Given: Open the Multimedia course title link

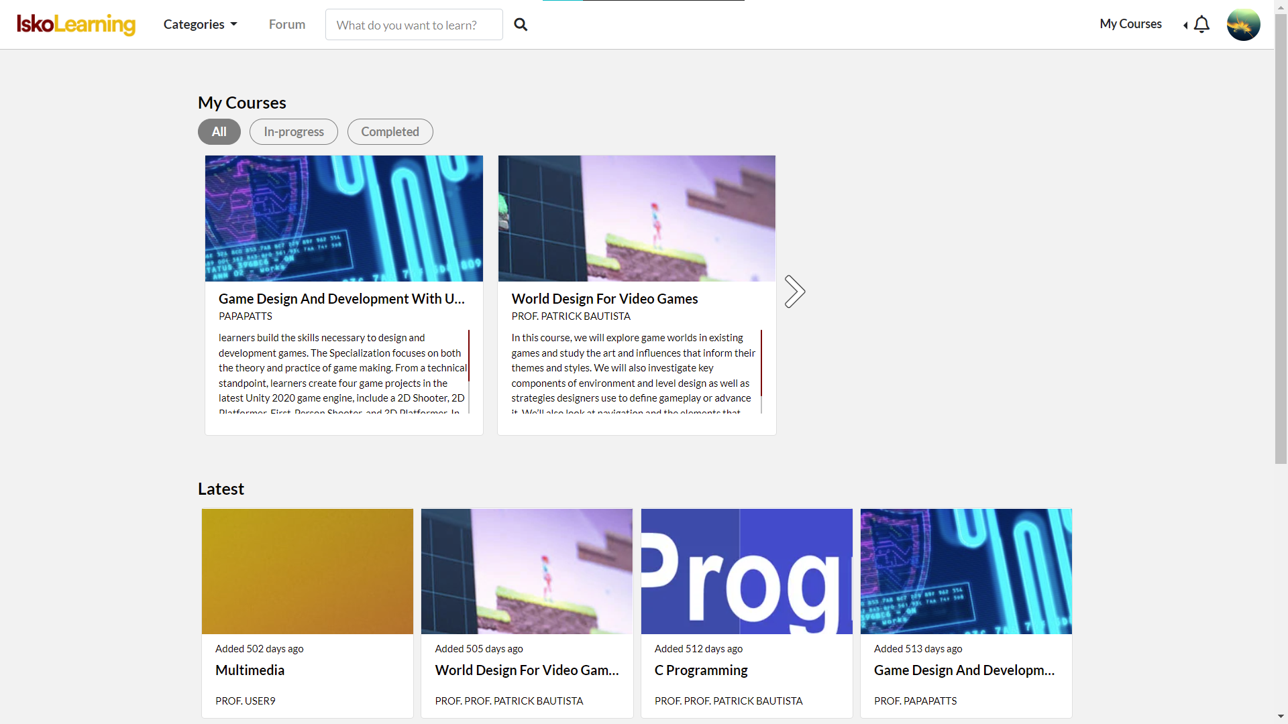Looking at the screenshot, I should [250, 670].
